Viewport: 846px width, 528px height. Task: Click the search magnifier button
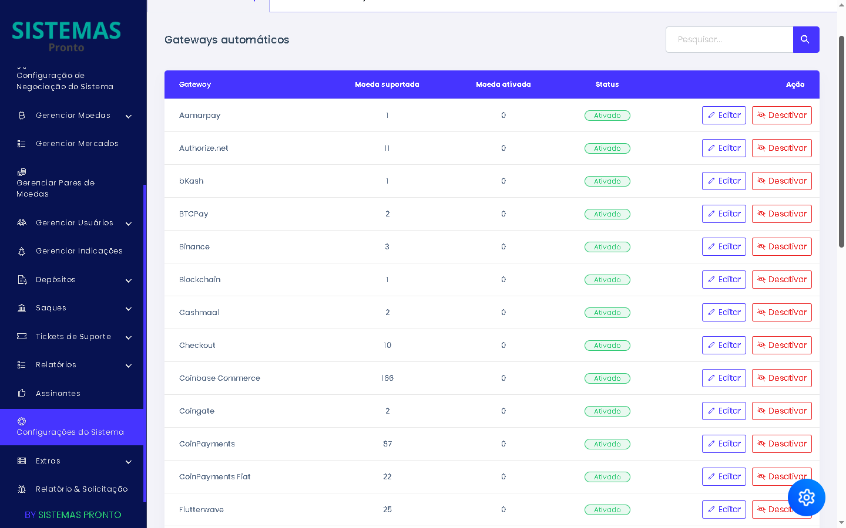(x=805, y=39)
